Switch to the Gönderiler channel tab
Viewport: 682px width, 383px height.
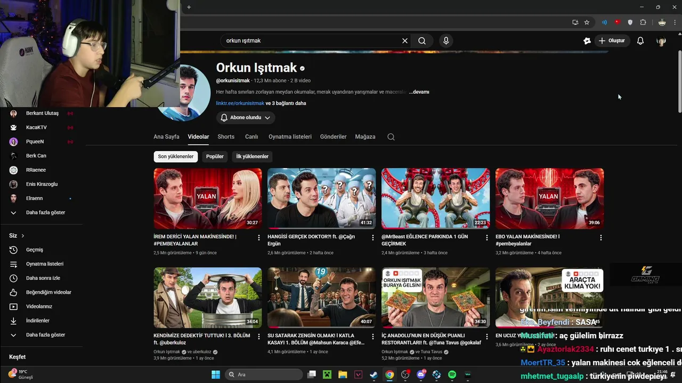click(334, 137)
